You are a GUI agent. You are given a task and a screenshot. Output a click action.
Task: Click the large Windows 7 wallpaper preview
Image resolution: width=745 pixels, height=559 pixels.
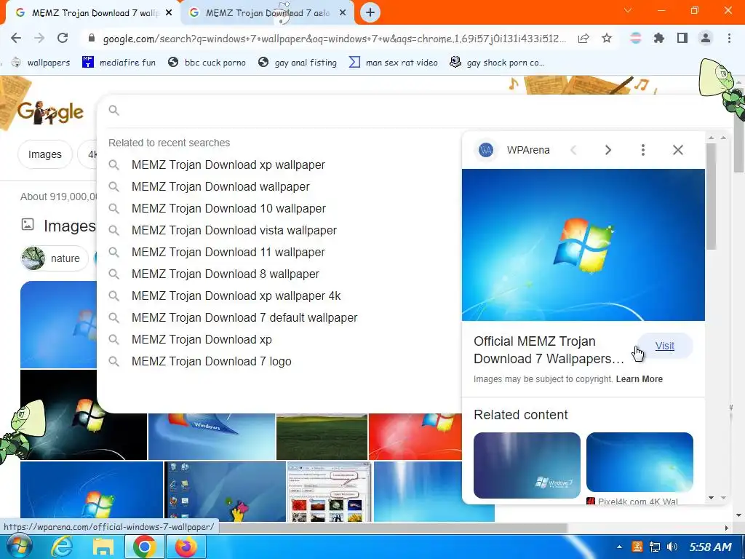coord(583,245)
